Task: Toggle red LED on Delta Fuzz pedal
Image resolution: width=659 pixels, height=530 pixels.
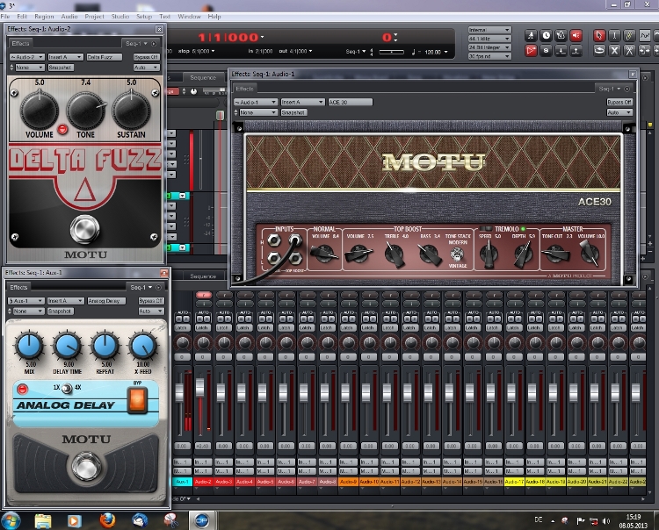Action: [x=62, y=129]
